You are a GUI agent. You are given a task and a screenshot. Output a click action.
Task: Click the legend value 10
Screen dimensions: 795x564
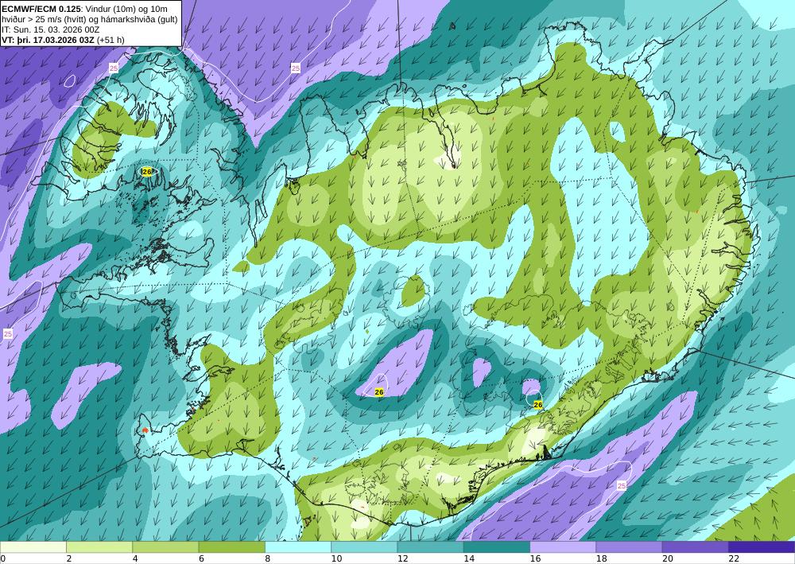click(336, 559)
